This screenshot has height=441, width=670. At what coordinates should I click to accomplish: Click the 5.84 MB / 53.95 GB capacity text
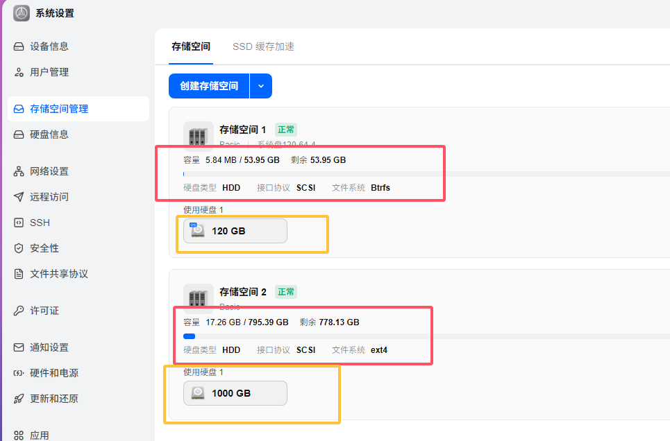tap(242, 160)
